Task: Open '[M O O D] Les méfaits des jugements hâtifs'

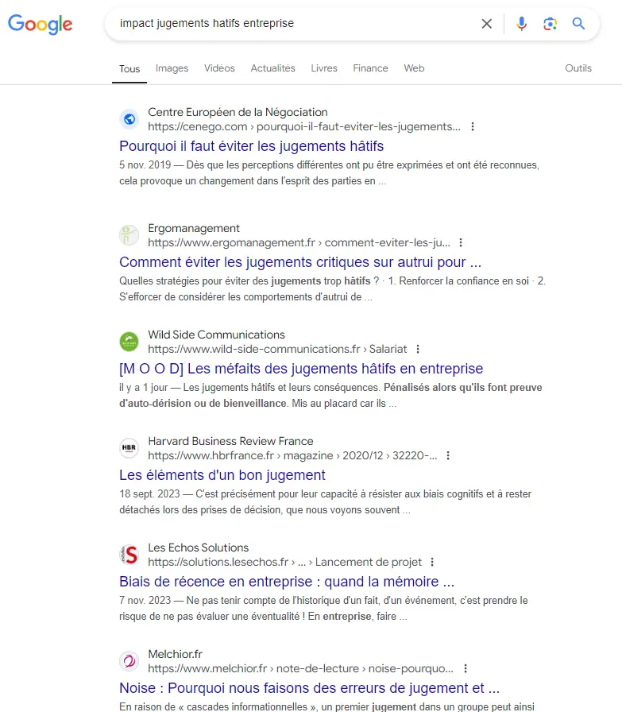Action: coord(301,369)
